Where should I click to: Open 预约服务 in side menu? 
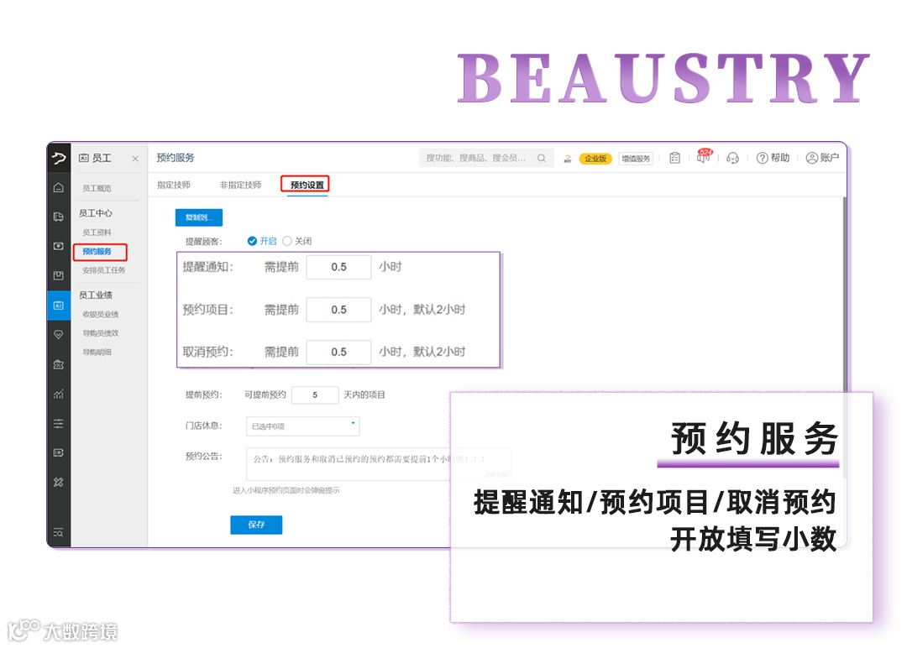[x=97, y=252]
